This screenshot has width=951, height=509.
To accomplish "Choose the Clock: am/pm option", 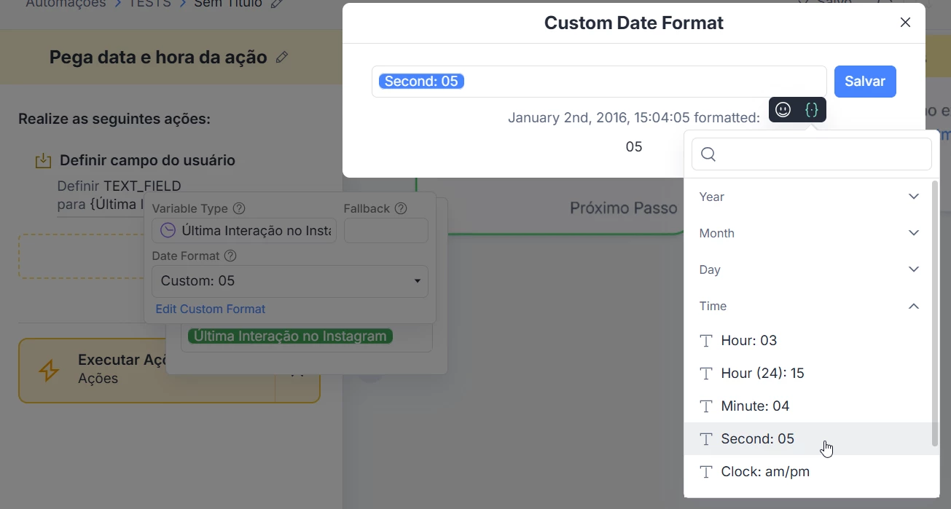I will [x=764, y=472].
